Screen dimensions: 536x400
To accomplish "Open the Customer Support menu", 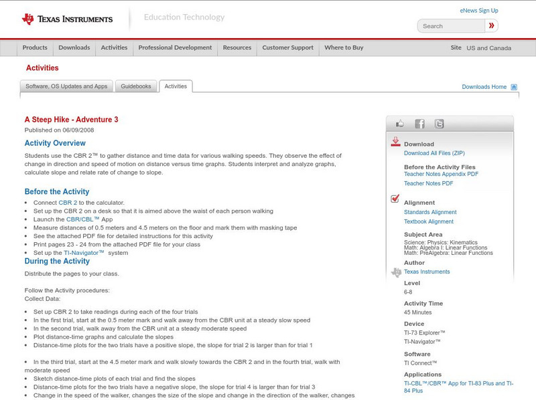I will (x=288, y=47).
